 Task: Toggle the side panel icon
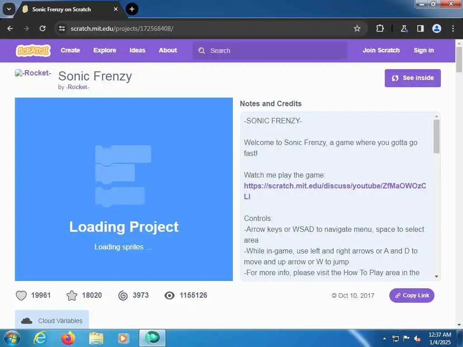click(x=420, y=28)
